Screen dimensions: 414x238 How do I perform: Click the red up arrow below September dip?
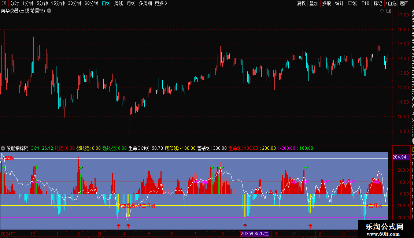(x=245, y=226)
